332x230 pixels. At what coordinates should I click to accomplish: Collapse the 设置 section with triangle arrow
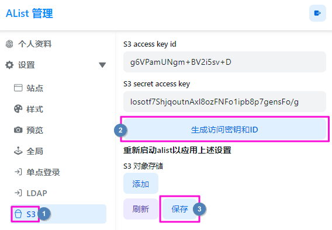(102, 65)
